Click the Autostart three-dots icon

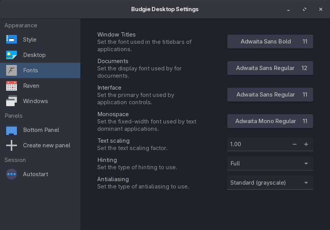coord(12,174)
